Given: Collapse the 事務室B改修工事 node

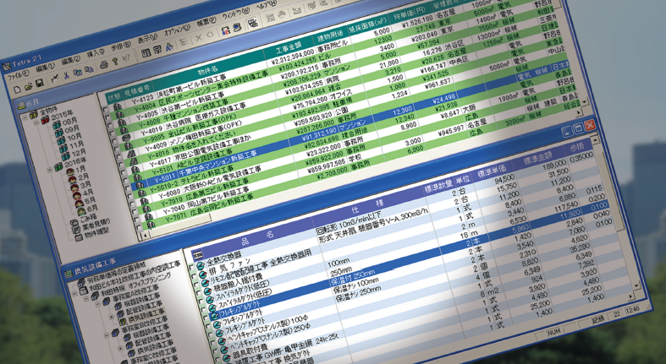Looking at the screenshot, I should tap(106, 335).
